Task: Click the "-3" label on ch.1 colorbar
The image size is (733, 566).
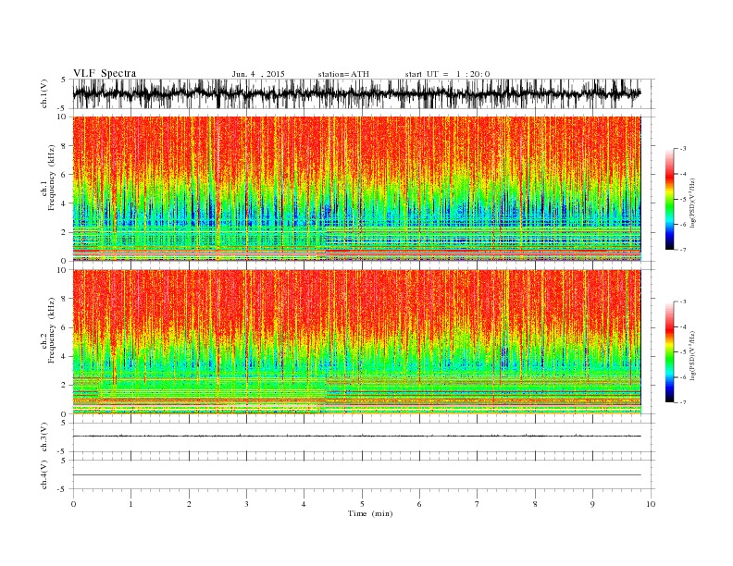Action: (683, 149)
